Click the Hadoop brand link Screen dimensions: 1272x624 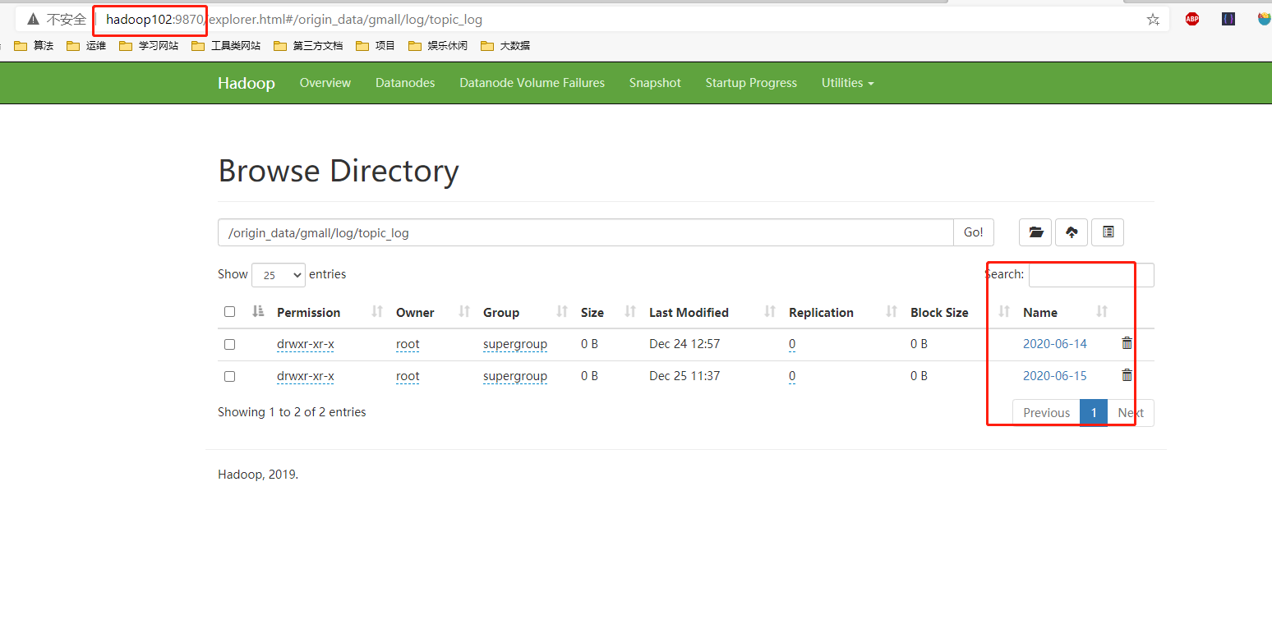click(247, 83)
